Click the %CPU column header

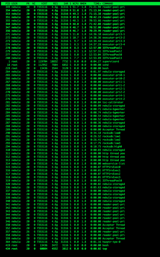click(x=76, y=3)
